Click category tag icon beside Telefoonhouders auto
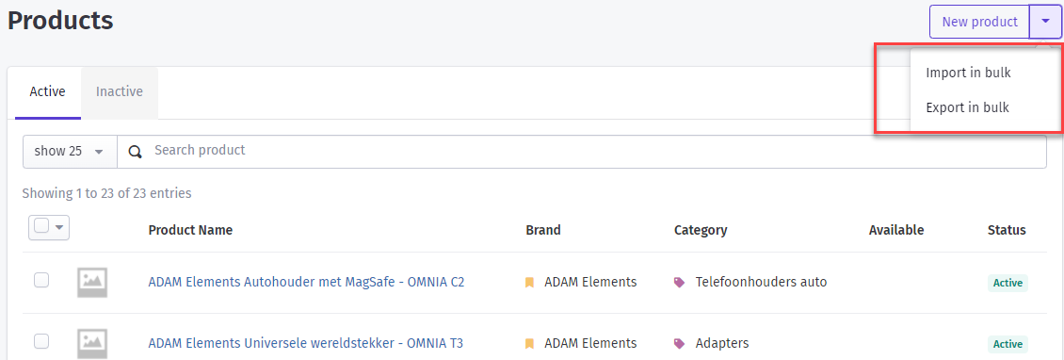Image resolution: width=1064 pixels, height=360 pixels. coord(679,283)
